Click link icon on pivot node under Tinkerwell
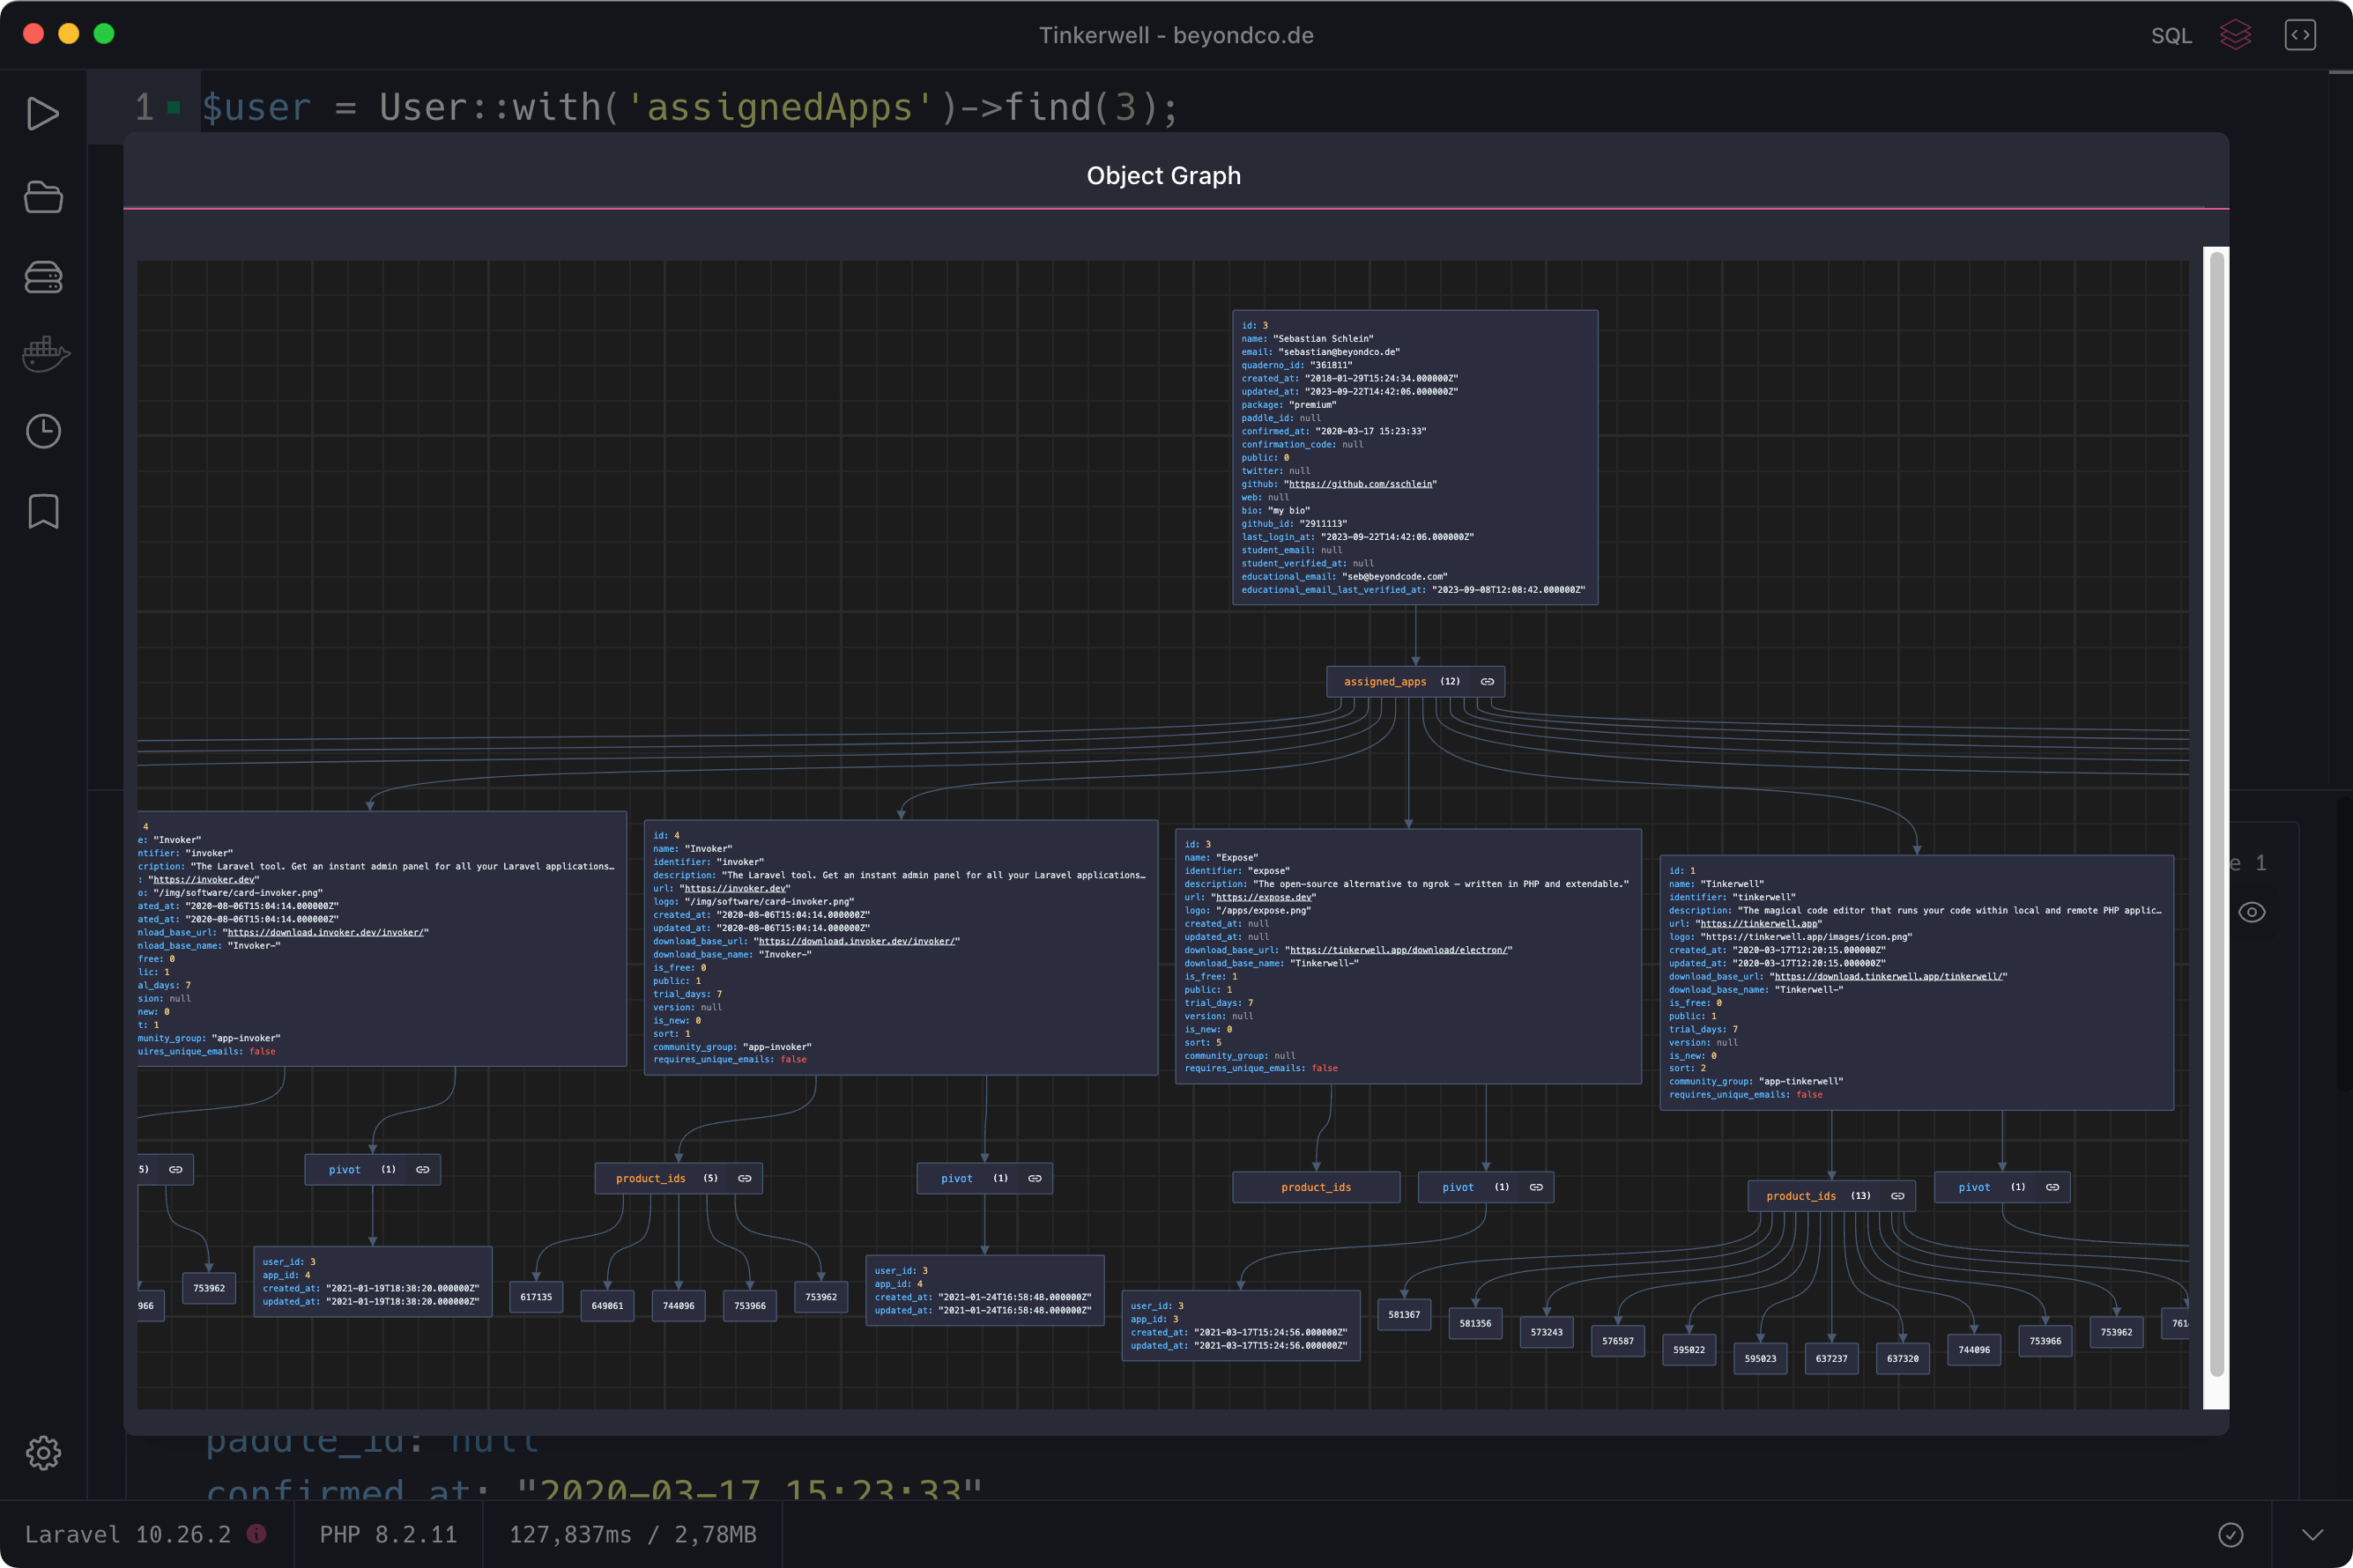Image resolution: width=2353 pixels, height=1568 pixels. point(2052,1187)
